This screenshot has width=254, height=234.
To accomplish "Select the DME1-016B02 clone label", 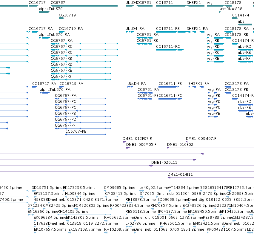I will click(180, 144).
